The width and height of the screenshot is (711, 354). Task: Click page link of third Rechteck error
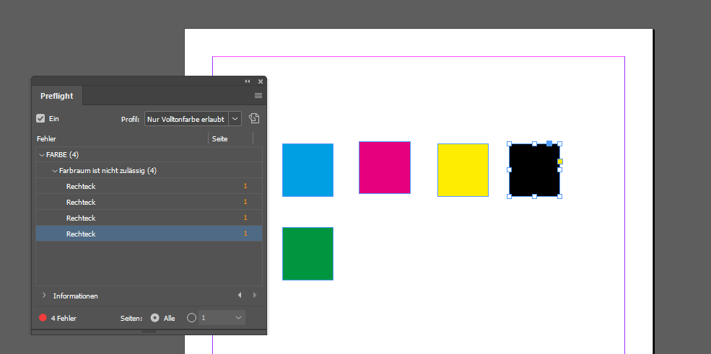tap(245, 218)
